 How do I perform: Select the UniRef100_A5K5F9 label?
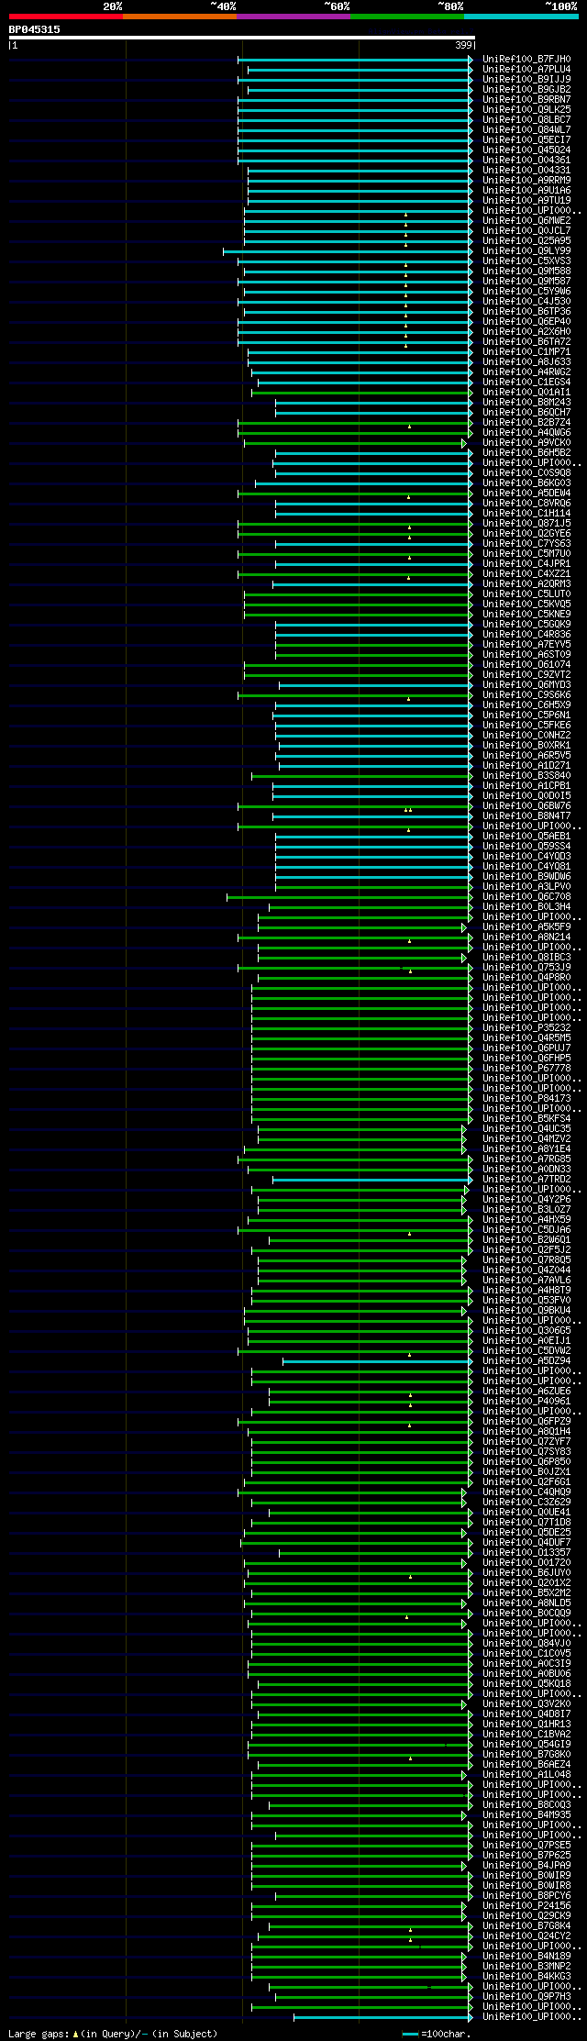(526, 926)
